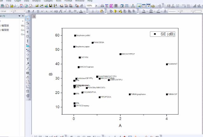This screenshot has width=203, height=137.
Task: Toggle Subscript formatting
Action: 47,11
